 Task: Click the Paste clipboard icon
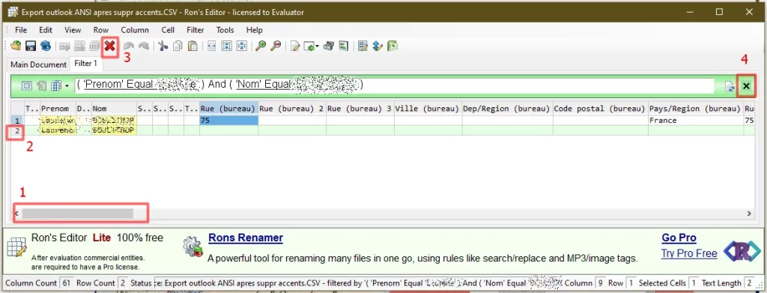pyautogui.click(x=192, y=46)
